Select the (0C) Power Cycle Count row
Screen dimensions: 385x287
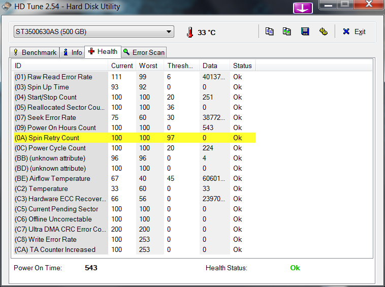pos(135,148)
